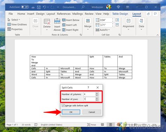Open the Alignment dropdown
166x132 pixels.
click(x=129, y=24)
